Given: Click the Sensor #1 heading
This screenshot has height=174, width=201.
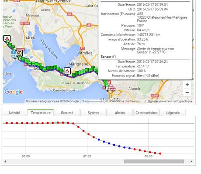Looking at the screenshot, I should 108,57.
